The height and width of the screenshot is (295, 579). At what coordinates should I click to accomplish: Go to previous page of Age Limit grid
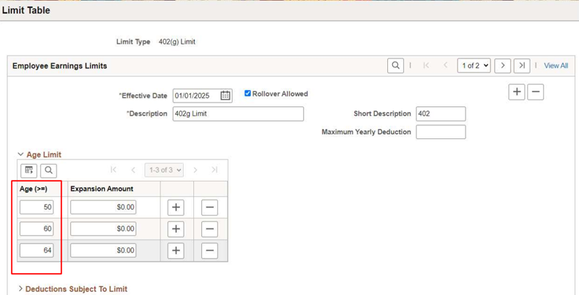[x=133, y=170]
